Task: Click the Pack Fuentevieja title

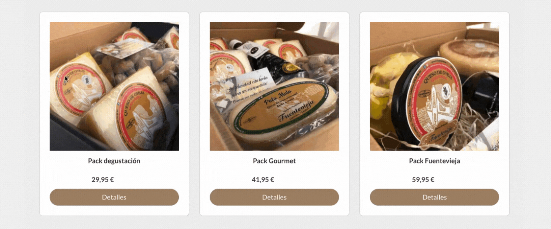Action: (x=434, y=161)
